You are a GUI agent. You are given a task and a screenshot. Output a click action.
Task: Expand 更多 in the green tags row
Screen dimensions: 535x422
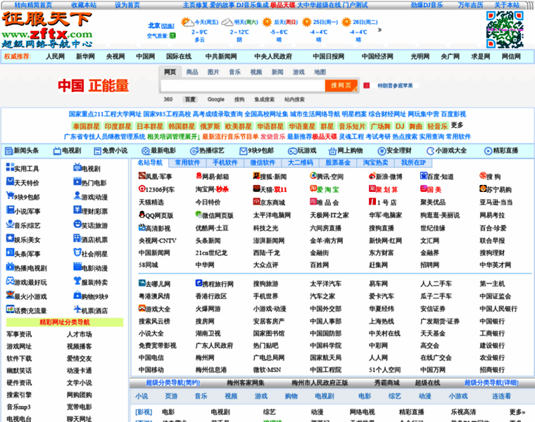(457, 125)
